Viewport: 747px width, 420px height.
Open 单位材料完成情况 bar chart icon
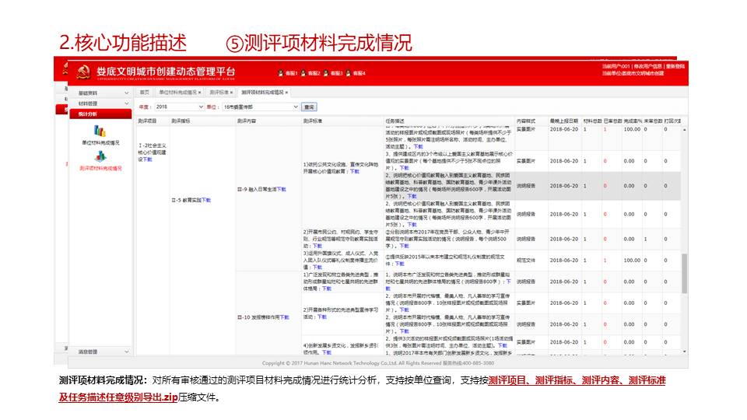[x=100, y=131]
